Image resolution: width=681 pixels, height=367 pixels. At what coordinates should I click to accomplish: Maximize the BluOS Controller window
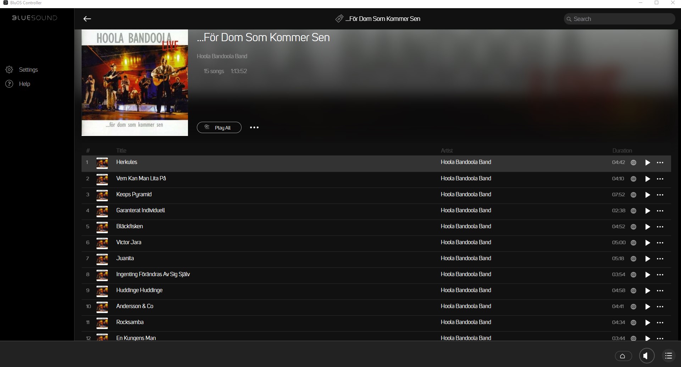(657, 3)
